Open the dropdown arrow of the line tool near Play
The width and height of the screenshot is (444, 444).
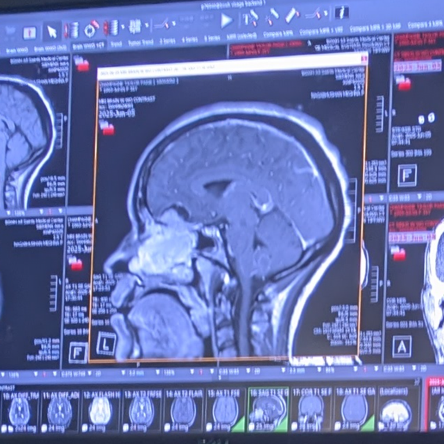(173, 23)
